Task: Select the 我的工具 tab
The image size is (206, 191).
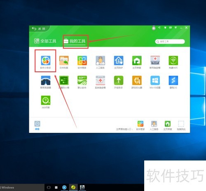Action: pyautogui.click(x=75, y=41)
